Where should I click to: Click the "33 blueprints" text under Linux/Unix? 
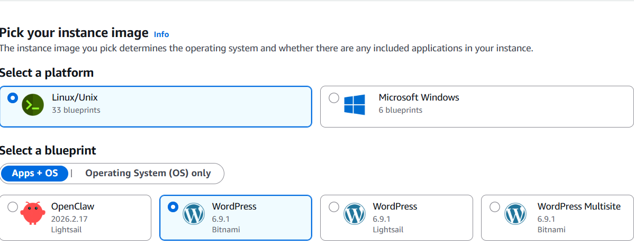[x=76, y=110]
